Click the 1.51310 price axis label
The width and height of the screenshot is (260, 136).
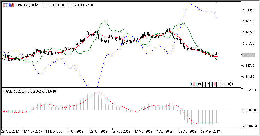249,10
